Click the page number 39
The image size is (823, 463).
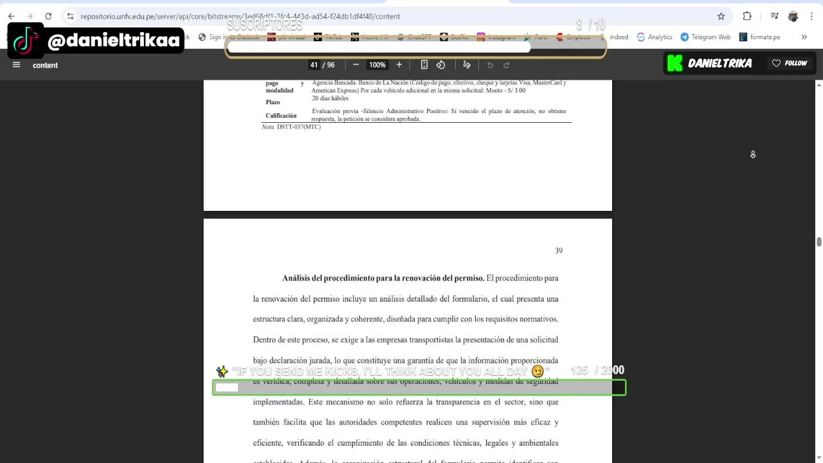tap(559, 251)
